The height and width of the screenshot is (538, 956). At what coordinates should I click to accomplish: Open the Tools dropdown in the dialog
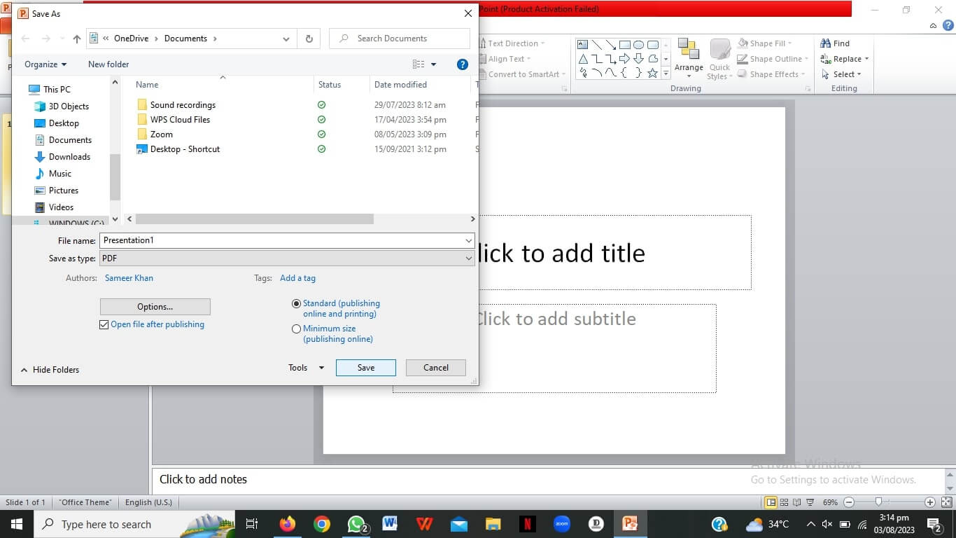pos(306,367)
